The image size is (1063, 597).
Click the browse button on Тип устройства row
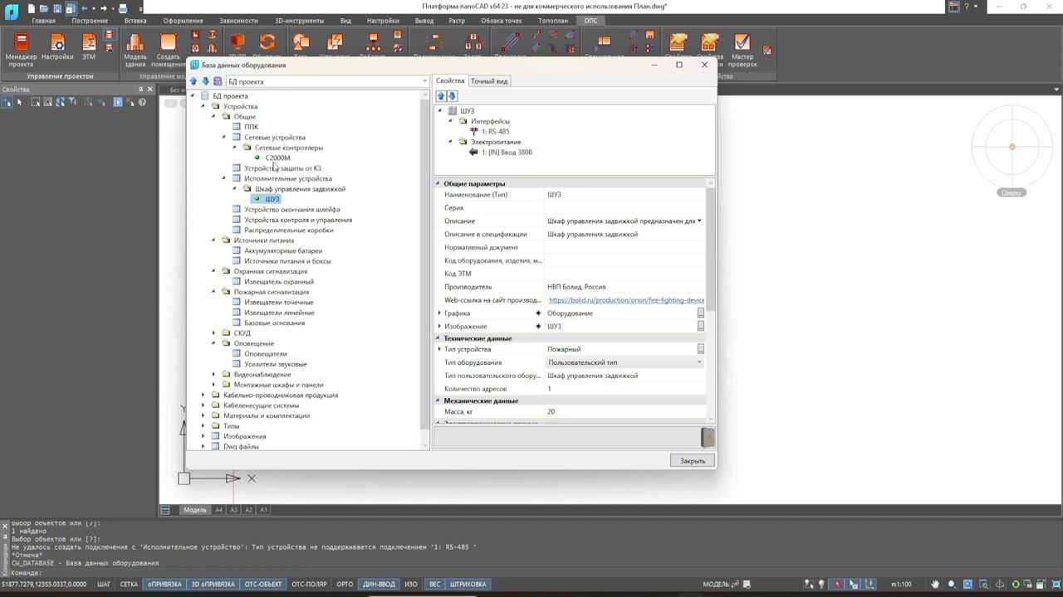tap(700, 349)
